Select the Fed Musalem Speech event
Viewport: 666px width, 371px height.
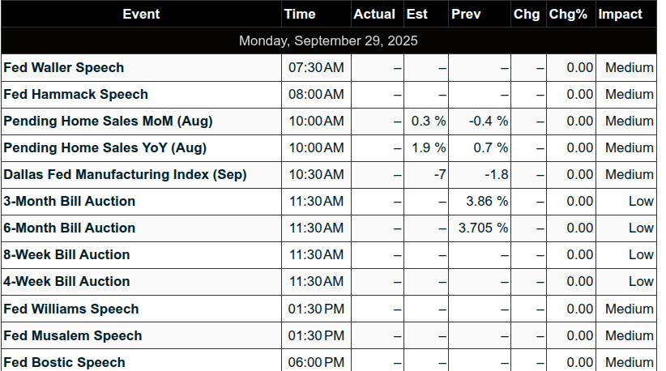click(73, 336)
